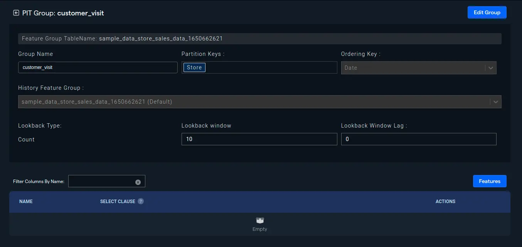Click the Edit Group button
The width and height of the screenshot is (522, 247).
tap(487, 12)
